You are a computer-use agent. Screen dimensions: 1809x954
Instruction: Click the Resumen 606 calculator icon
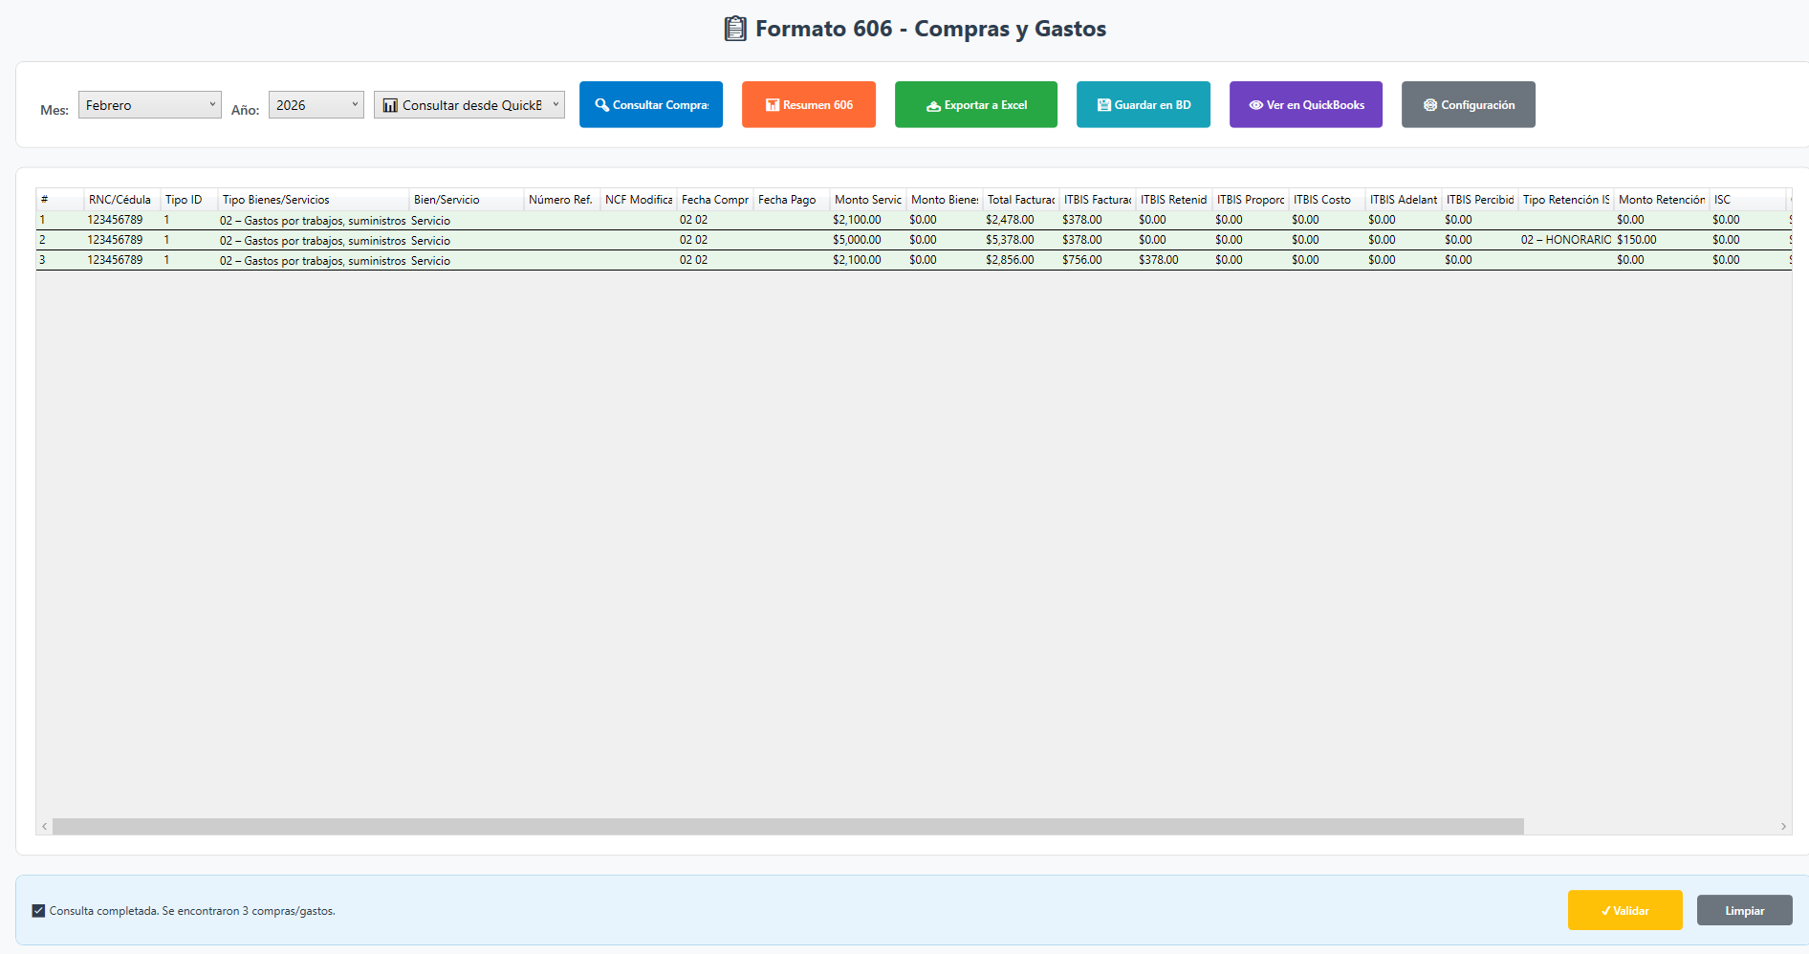tap(773, 105)
